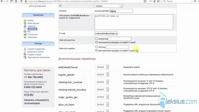Viewport: 199px width, 112px height.
Task: Click the Управление panel header
Action: tap(38, 15)
